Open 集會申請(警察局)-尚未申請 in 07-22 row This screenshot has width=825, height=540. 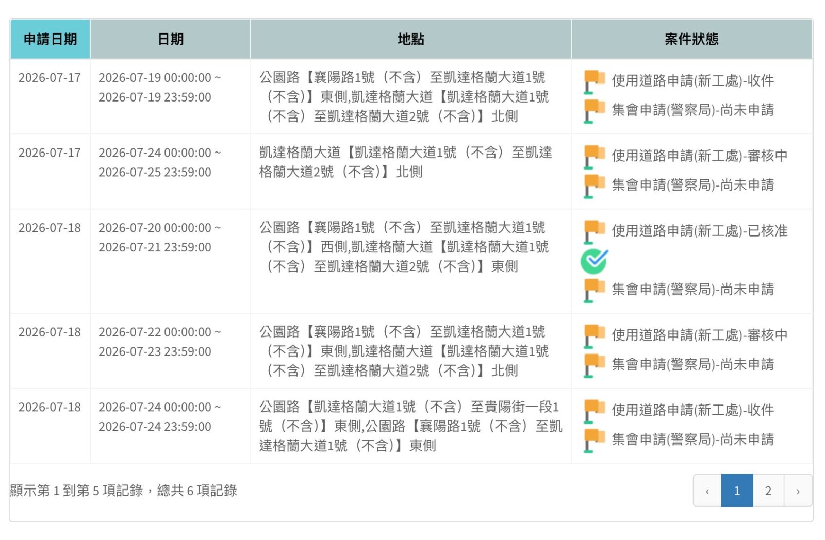click(693, 365)
